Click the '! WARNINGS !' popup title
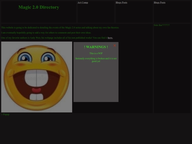Image resolution: width=192 pixels, height=144 pixels. tap(96, 47)
